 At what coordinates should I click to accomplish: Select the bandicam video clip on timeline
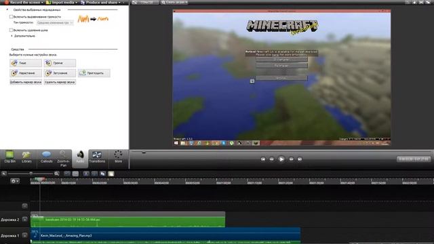(128, 220)
